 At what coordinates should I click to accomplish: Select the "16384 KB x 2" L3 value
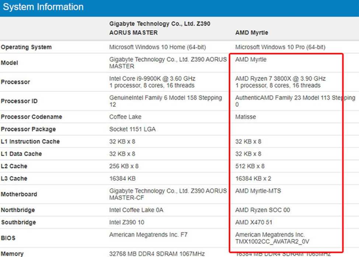click(253, 179)
